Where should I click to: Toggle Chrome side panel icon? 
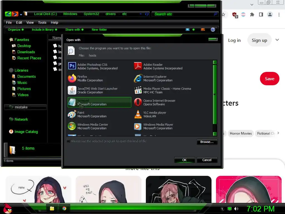tap(261, 14)
